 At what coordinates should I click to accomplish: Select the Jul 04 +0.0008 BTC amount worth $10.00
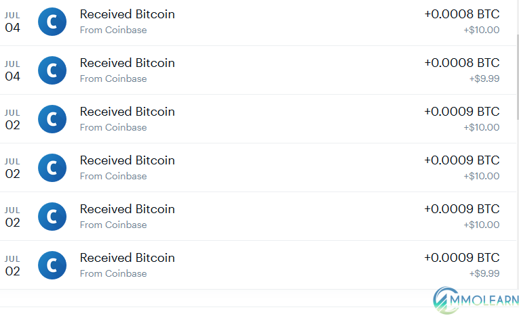click(x=462, y=14)
